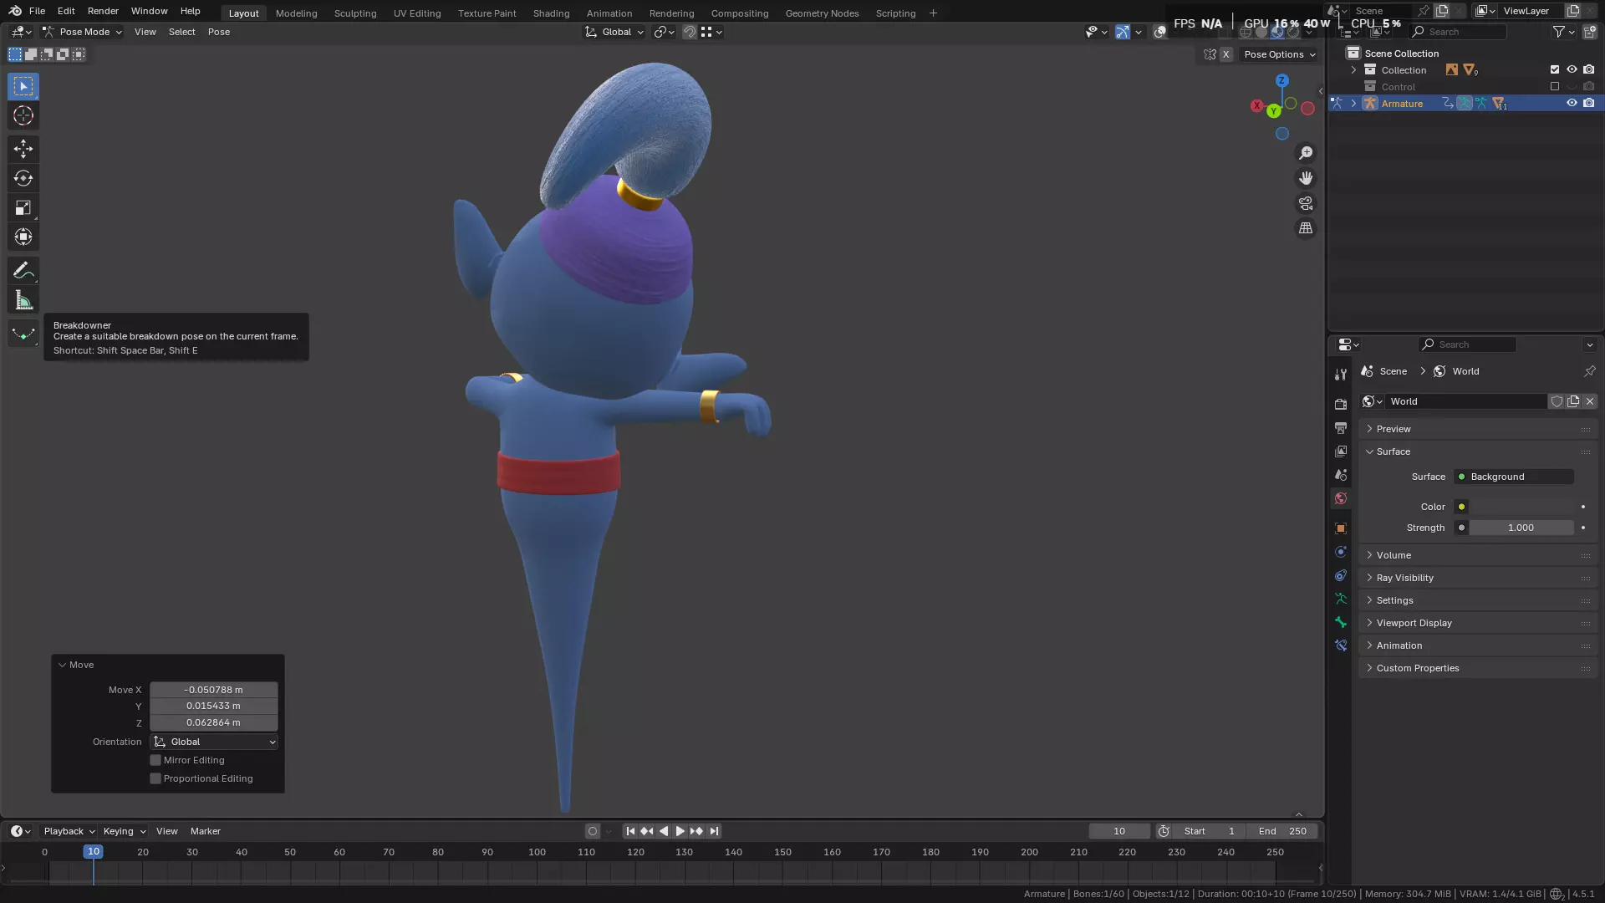The height and width of the screenshot is (903, 1605).
Task: Click the world Color swatch field
Action: (x=1521, y=507)
